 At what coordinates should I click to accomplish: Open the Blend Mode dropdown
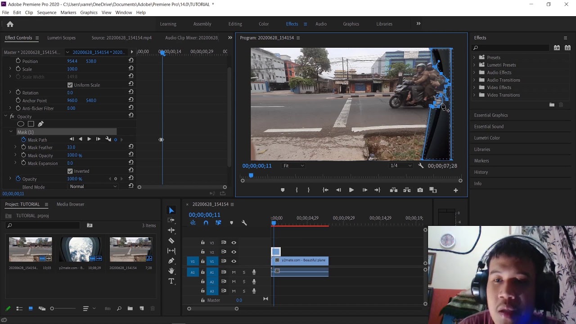tap(93, 186)
